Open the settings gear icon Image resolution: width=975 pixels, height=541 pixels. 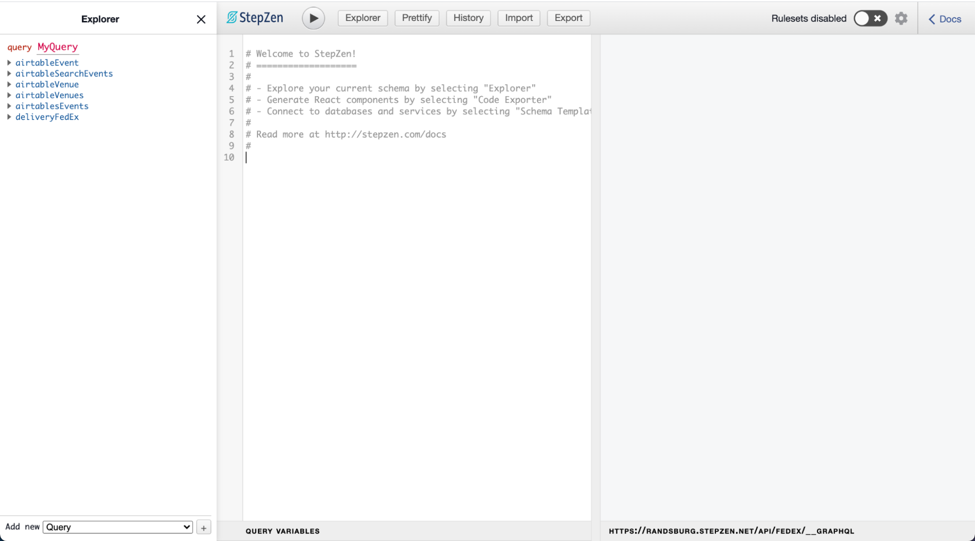[901, 19]
